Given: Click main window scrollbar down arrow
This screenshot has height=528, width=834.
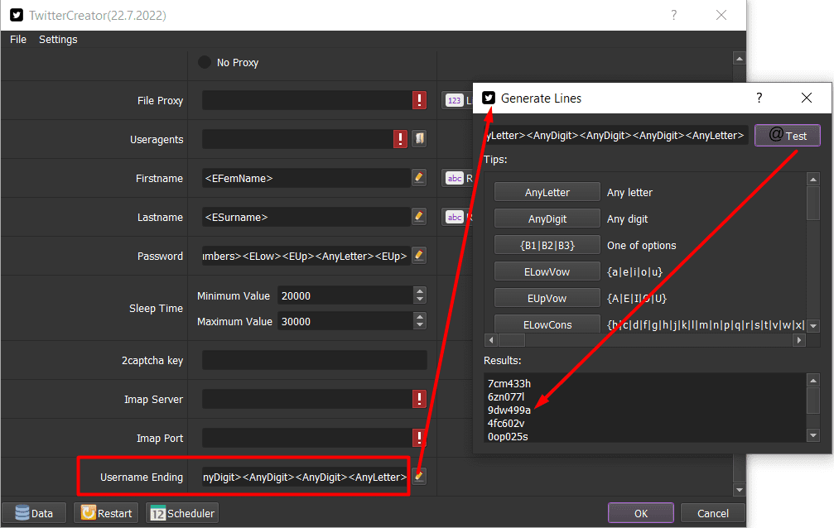Looking at the screenshot, I should pyautogui.click(x=739, y=489).
